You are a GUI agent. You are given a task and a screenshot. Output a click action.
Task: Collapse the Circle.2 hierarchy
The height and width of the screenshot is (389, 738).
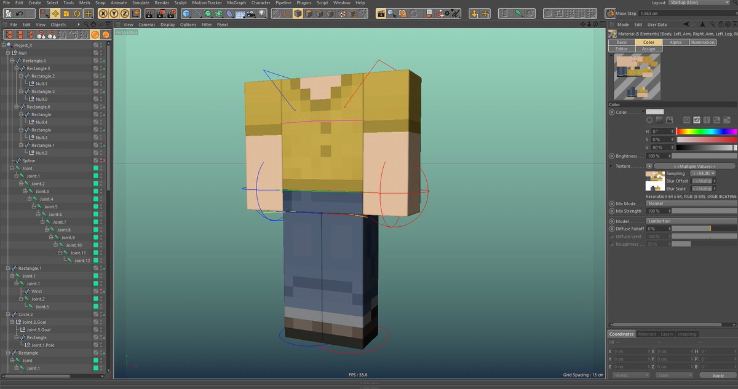click(9, 314)
